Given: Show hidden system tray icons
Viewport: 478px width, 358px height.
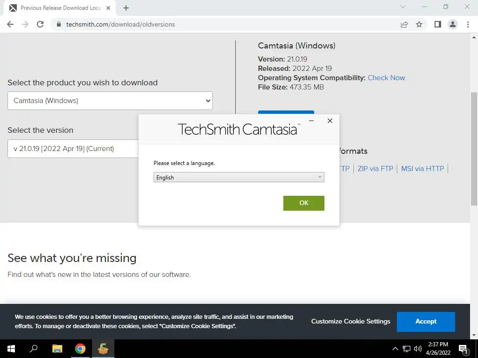Looking at the screenshot, I should point(395,349).
